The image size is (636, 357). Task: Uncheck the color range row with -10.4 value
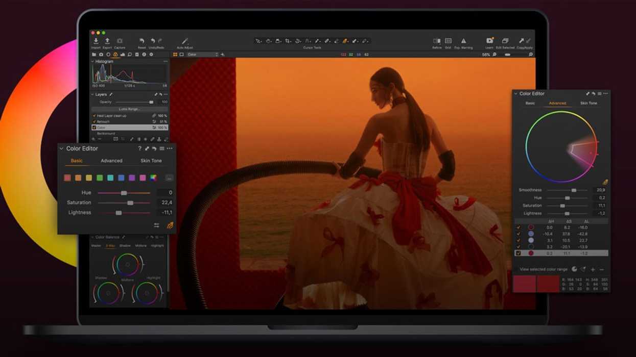[x=519, y=234]
